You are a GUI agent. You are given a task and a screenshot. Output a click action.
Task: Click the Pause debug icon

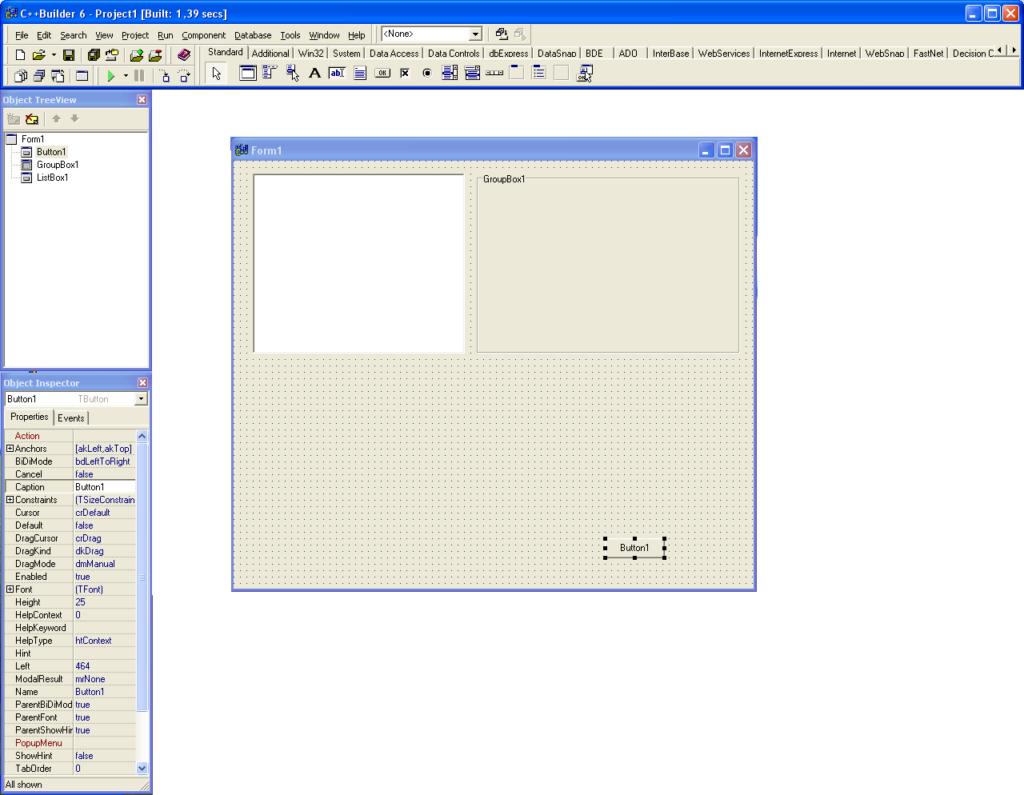coord(139,75)
